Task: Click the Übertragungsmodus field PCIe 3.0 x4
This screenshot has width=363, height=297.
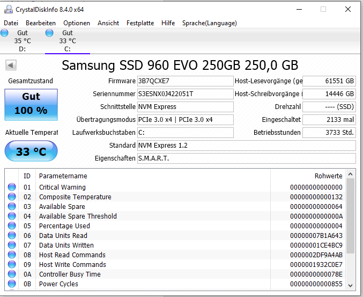Action: 185,120
